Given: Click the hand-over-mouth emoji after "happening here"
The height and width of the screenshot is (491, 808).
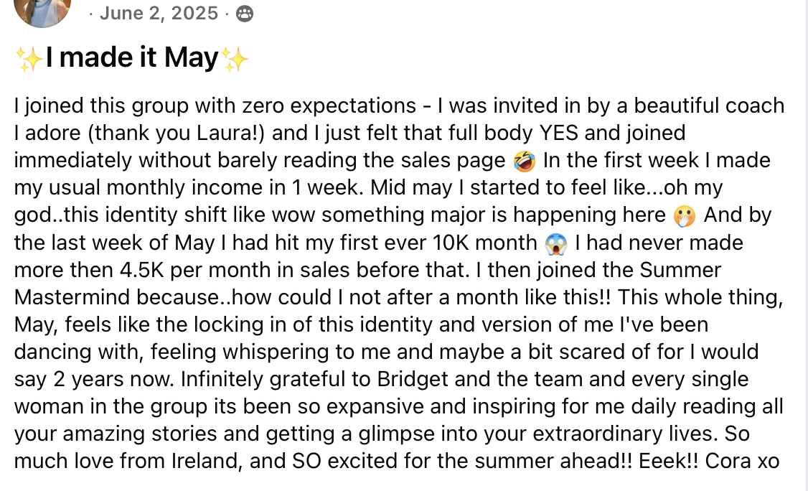Looking at the screenshot, I should pos(686,215).
